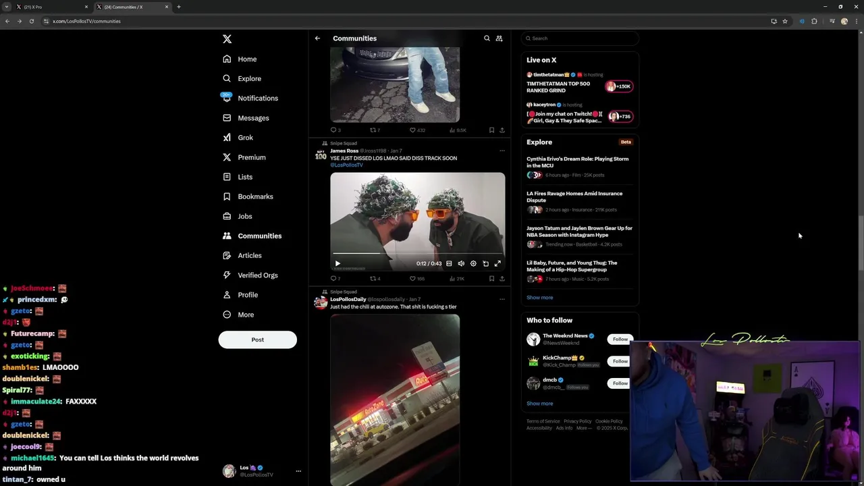The image size is (864, 486).
Task: Click the create community people icon in header
Action: (x=500, y=38)
